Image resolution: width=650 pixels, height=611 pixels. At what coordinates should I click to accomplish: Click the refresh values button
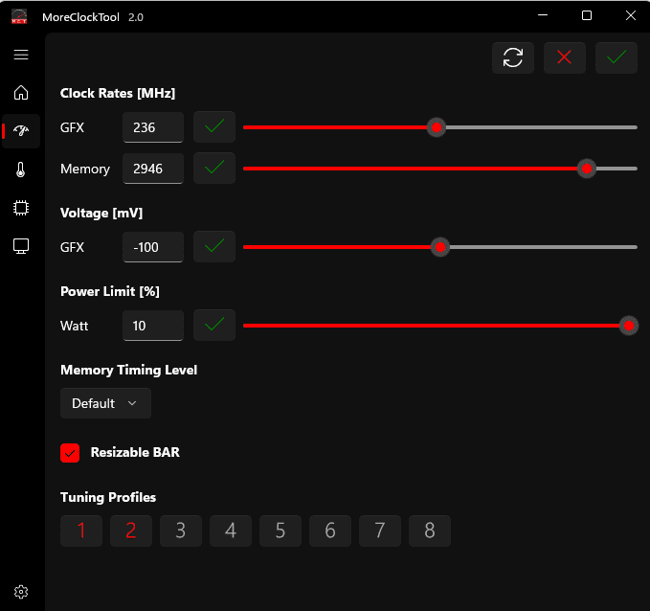[x=513, y=57]
